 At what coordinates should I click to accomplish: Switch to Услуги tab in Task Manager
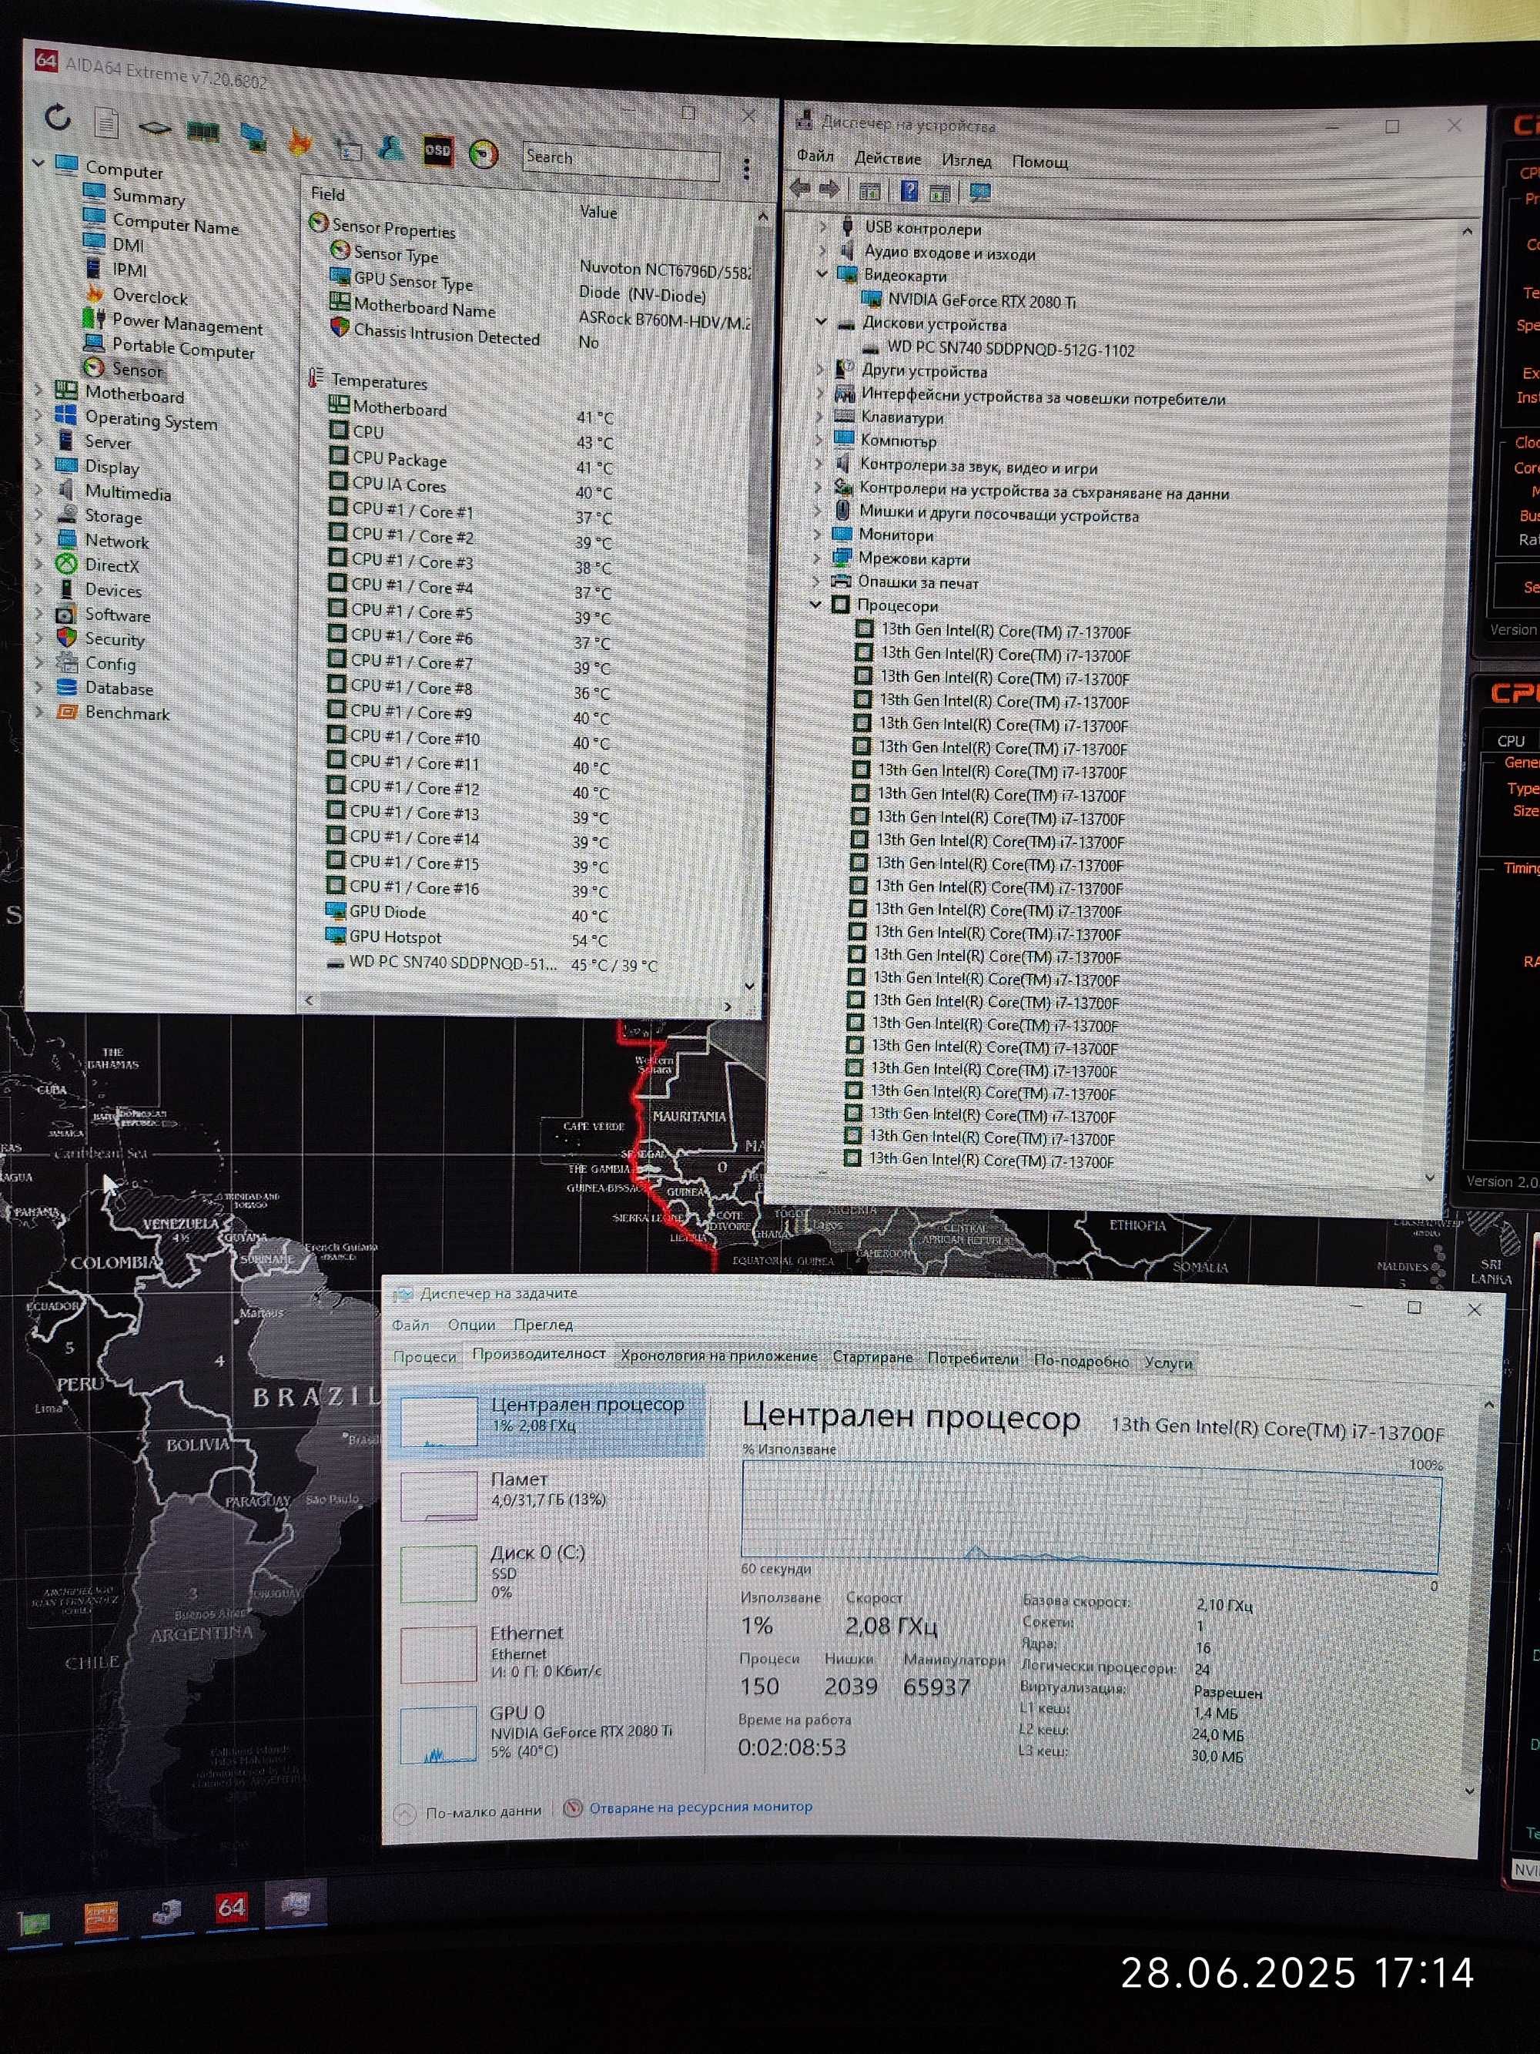(x=1168, y=1362)
